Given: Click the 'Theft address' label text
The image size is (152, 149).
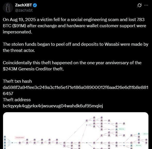Looking at the screenshot, I should (x=17, y=100).
